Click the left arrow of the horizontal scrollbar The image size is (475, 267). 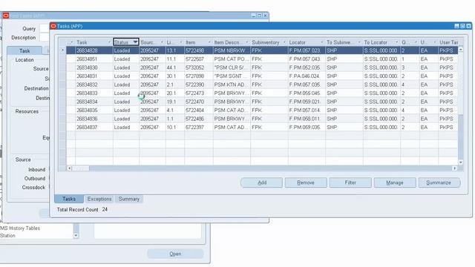click(x=69, y=168)
